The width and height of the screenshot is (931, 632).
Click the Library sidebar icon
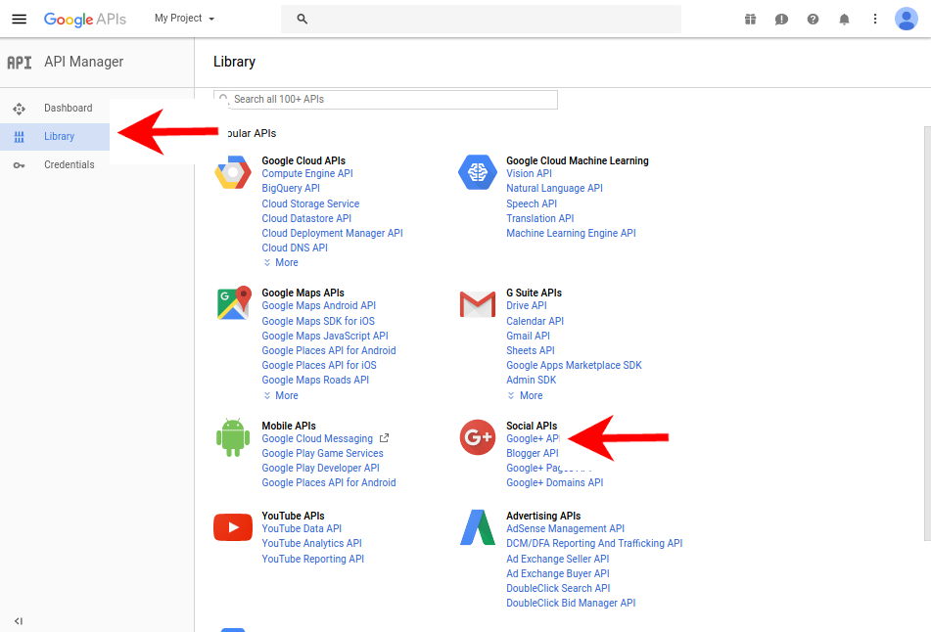19,137
